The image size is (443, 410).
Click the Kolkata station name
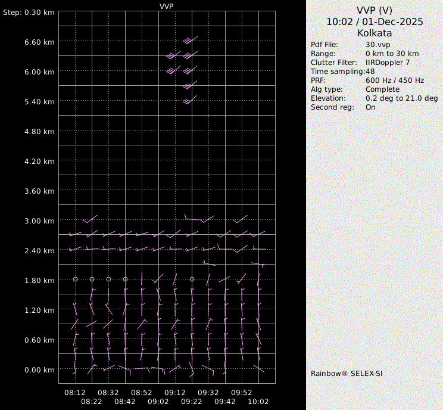click(x=375, y=33)
